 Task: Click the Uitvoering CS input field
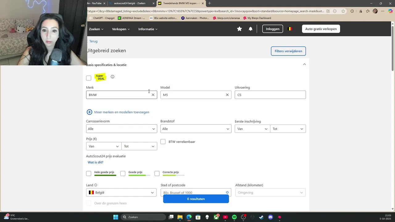[x=270, y=95]
